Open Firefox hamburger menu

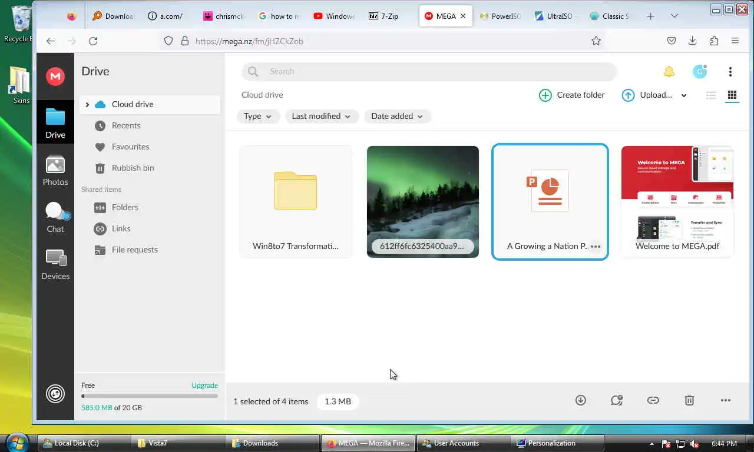[735, 41]
